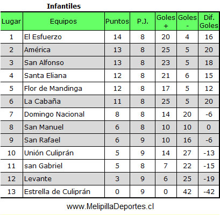Click the P.J. column header
The height and width of the screenshot is (215, 220).
pyautogui.click(x=143, y=21)
